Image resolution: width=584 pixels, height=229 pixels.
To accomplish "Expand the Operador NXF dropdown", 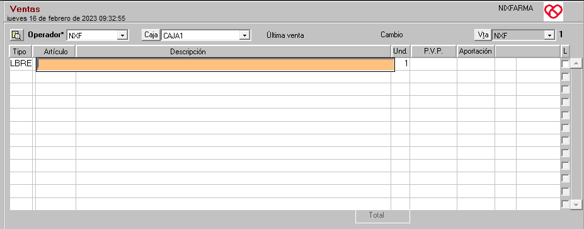I will click(122, 35).
